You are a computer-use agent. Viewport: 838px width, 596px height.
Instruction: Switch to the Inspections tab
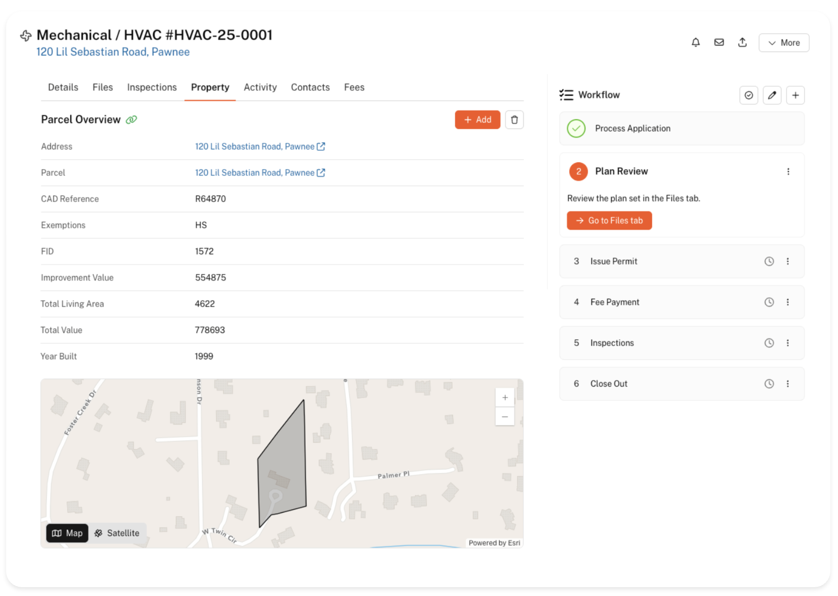(x=152, y=87)
